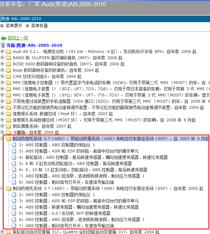Select CAN 总线分线插头，自年款 2004 起
The height and width of the screenshot is (234, 210).
[47, 76]
